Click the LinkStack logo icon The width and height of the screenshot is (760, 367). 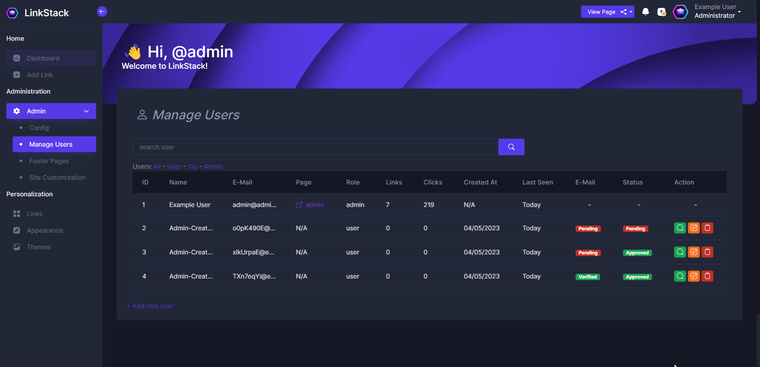(12, 13)
